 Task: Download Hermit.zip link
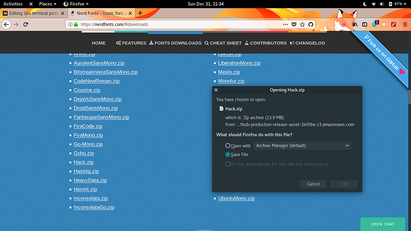85,189
